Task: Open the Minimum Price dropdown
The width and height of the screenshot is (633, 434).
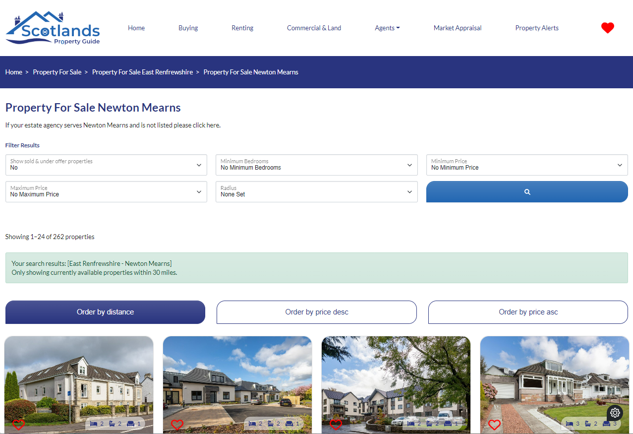Action: (527, 165)
